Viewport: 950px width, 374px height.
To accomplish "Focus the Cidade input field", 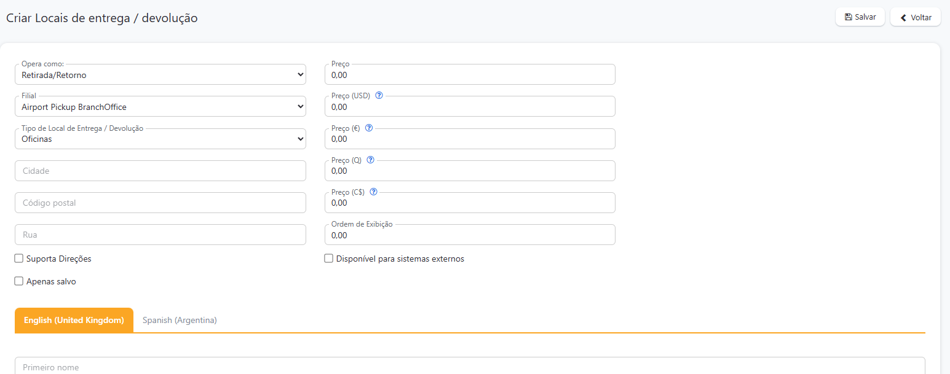I will pyautogui.click(x=160, y=171).
